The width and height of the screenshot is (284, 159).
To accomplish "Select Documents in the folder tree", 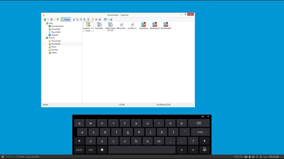I will [56, 41].
